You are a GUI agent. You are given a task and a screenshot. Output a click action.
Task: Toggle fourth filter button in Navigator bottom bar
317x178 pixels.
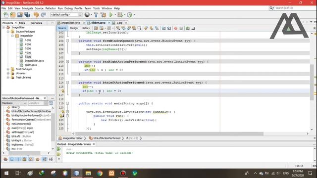pyautogui.click(x=24, y=159)
